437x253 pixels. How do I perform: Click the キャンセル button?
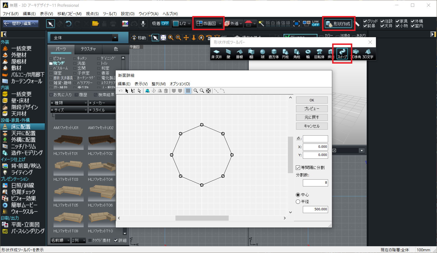click(312, 126)
